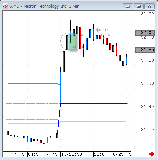Click the last blue candlestick on right
This screenshot has height=160, width=158.
point(127,61)
